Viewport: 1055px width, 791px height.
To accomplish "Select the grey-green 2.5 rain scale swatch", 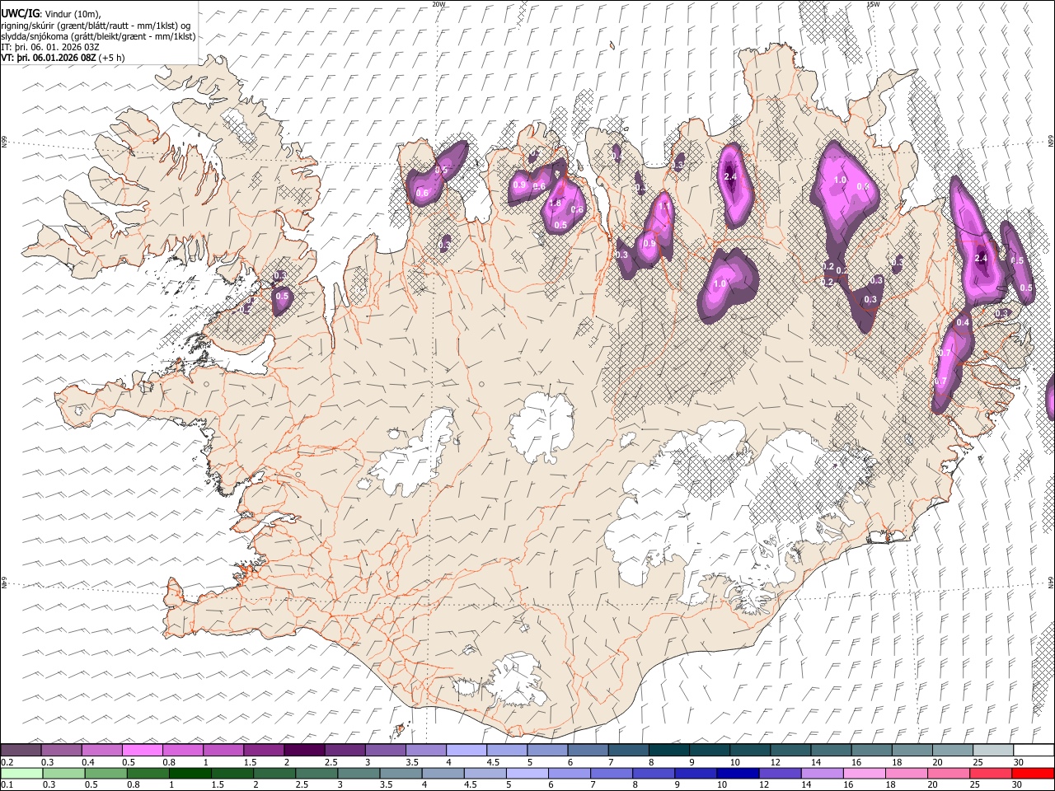I will (x=317, y=773).
